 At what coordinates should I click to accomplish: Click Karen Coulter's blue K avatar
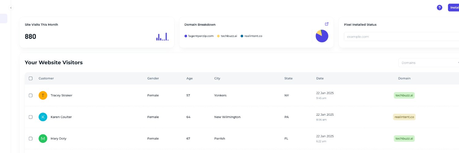tap(43, 117)
